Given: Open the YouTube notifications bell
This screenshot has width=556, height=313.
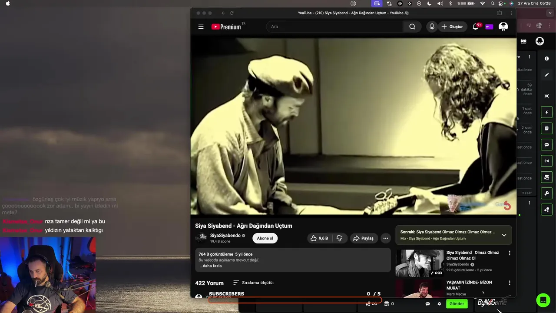Looking at the screenshot, I should [476, 27].
